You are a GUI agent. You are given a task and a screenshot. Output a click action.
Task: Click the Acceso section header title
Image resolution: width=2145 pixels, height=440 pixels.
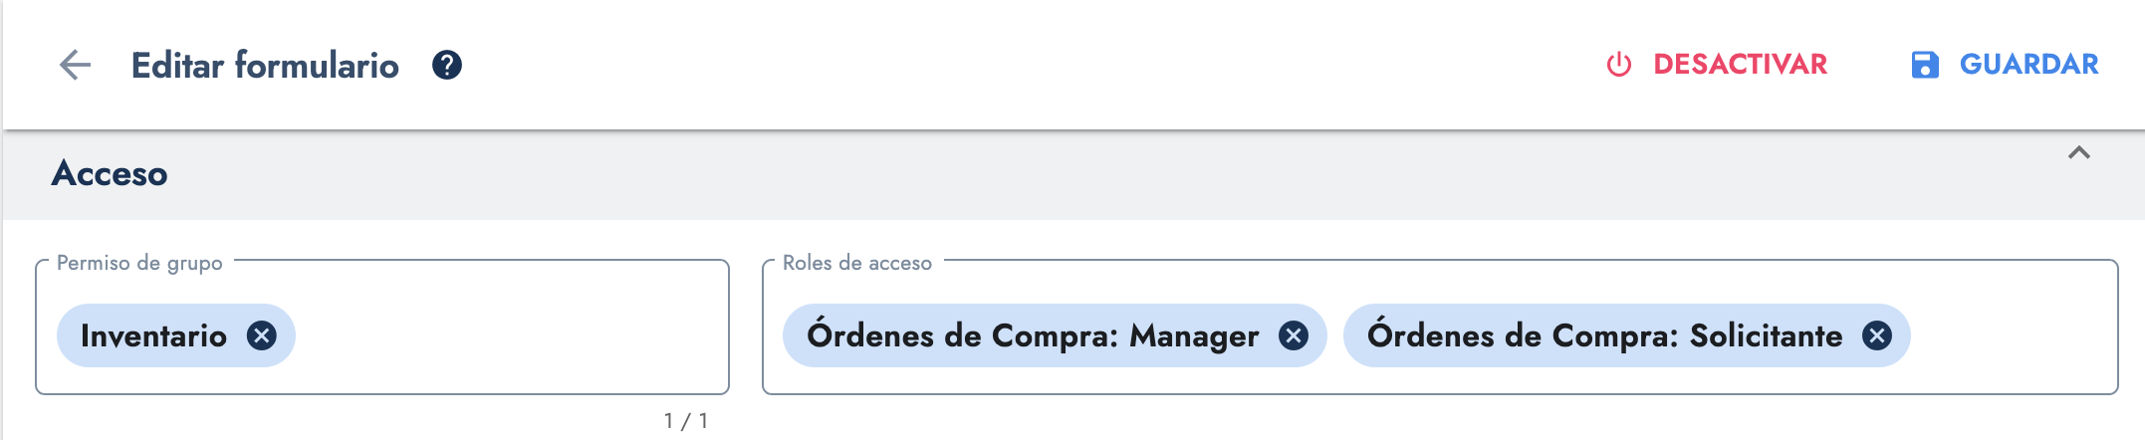click(110, 174)
